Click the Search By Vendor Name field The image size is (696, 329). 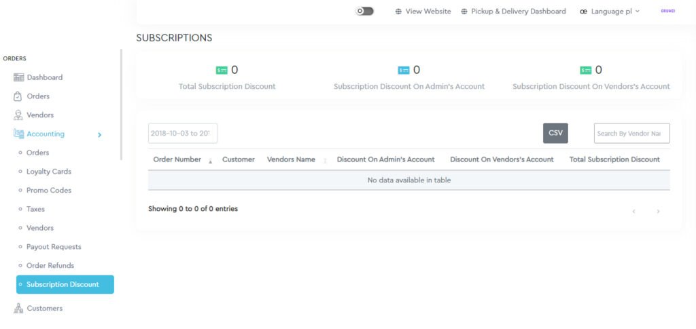click(631, 134)
